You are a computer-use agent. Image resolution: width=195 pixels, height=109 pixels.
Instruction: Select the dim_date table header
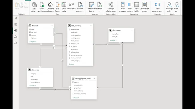click(x=41, y=26)
